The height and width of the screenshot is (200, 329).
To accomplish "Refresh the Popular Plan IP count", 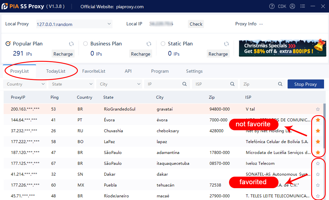I will pos(71,44).
